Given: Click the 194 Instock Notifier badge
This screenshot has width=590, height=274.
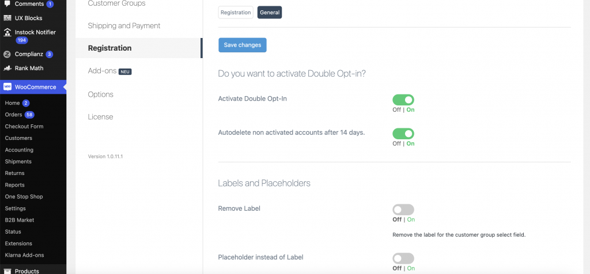Looking at the screenshot, I should coord(22,40).
